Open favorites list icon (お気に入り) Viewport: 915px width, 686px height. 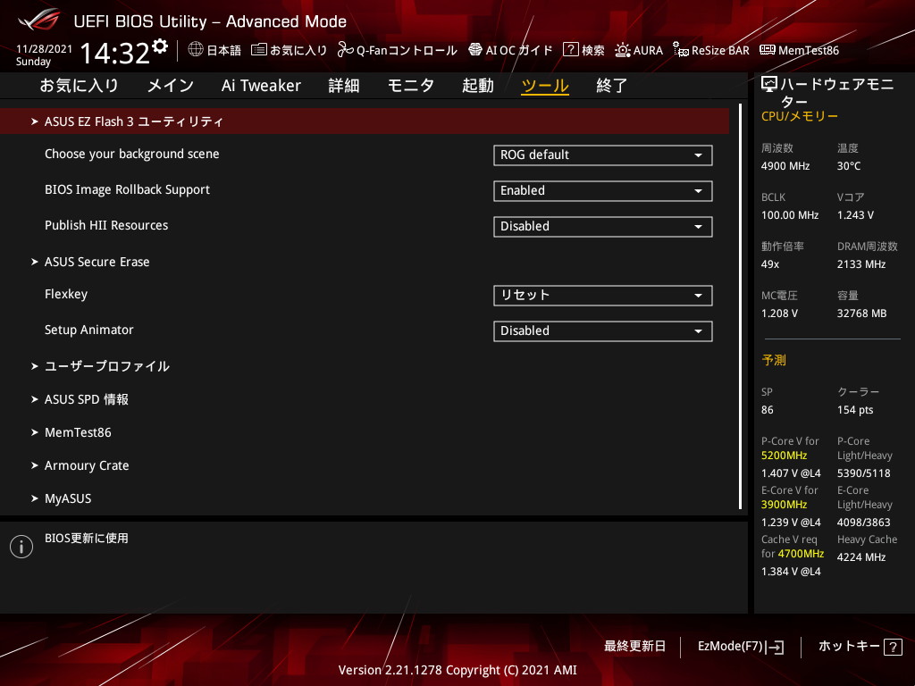coord(258,50)
